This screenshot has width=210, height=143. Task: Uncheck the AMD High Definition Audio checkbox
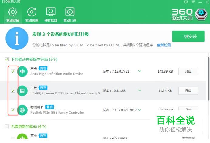[13, 71]
